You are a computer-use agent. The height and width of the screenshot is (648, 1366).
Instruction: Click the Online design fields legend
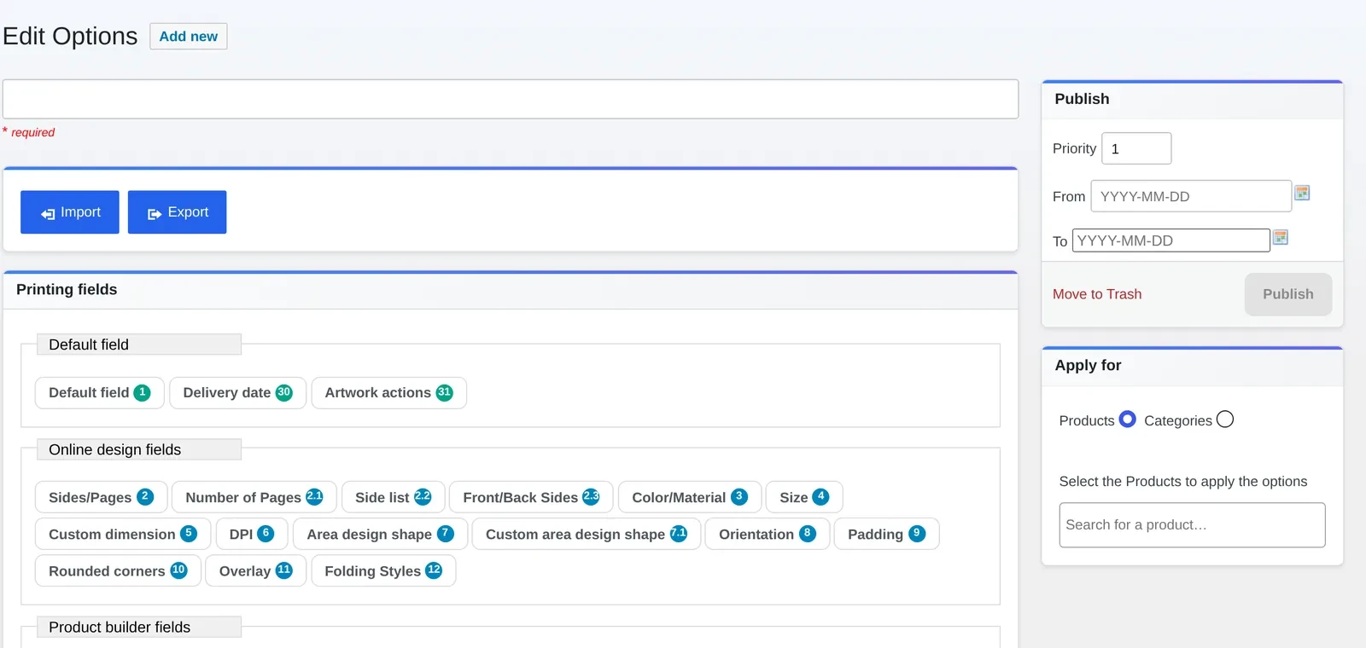coord(139,449)
